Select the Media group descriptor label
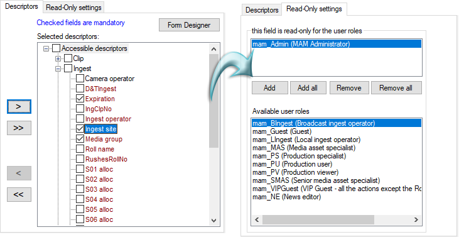 pyautogui.click(x=104, y=139)
